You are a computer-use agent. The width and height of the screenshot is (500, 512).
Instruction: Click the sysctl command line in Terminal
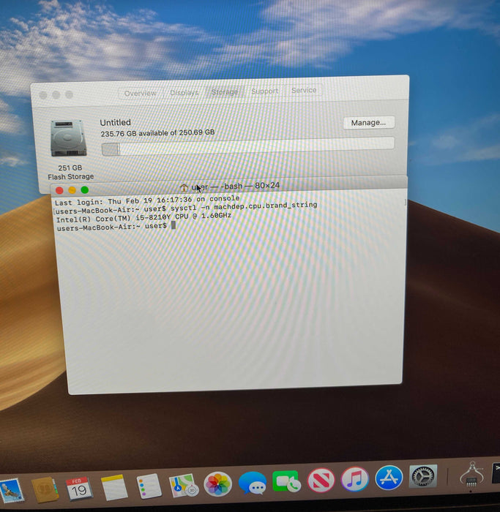point(187,208)
